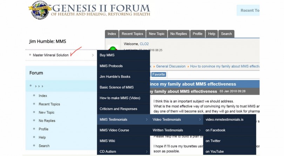Screen dimensions: 284x156
Task: Open the Written Testimonials submenu
Action: click(176, 130)
